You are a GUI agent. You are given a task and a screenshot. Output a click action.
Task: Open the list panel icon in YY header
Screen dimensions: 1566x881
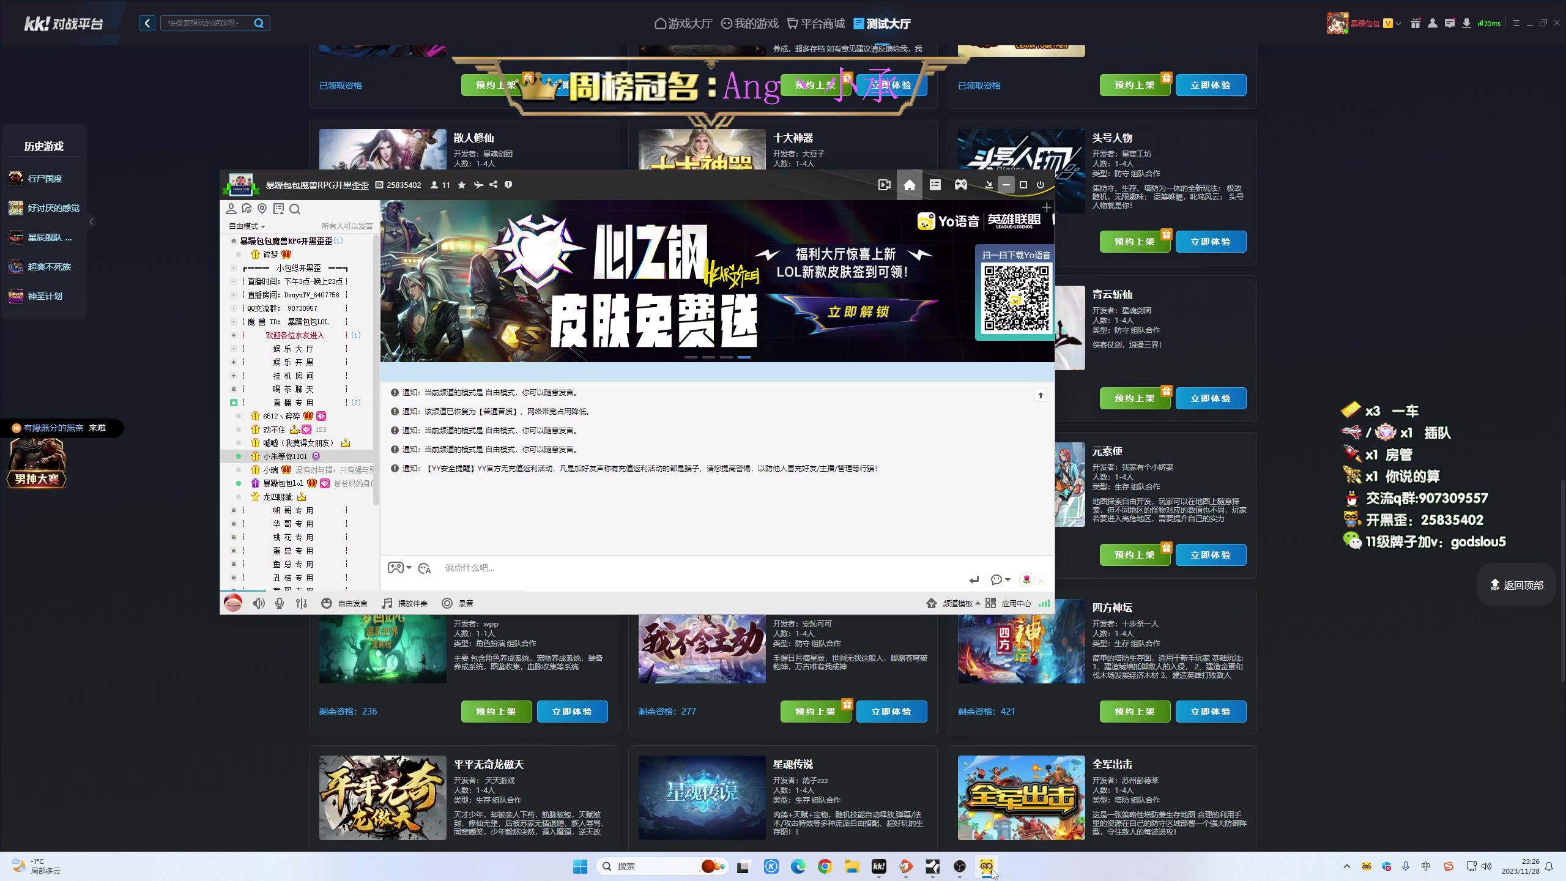point(935,185)
